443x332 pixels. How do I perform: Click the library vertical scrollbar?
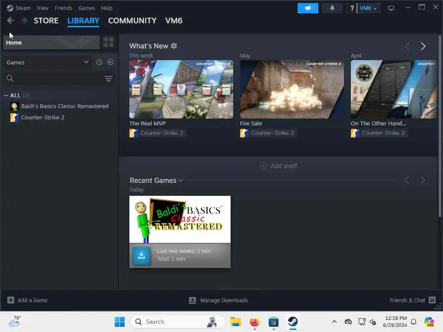point(440,126)
